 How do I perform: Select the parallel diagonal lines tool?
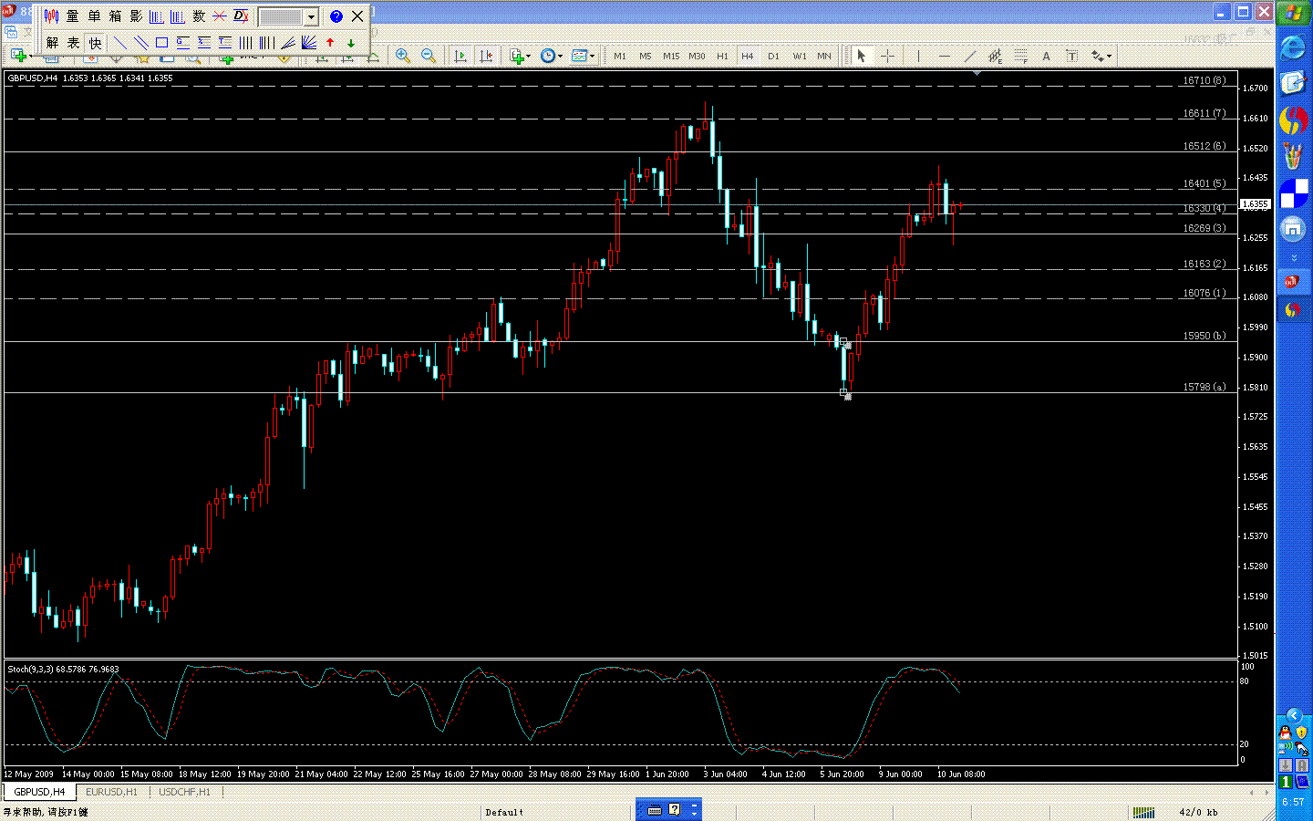coord(140,43)
